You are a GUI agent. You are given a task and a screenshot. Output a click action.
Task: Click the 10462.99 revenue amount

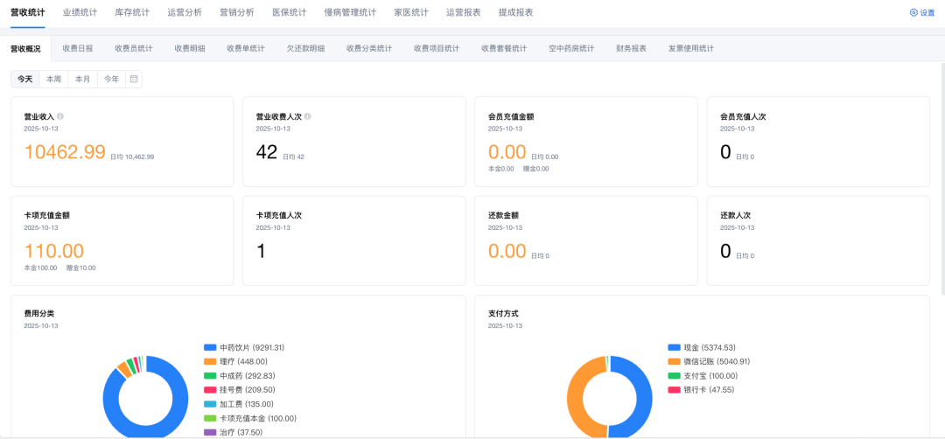click(65, 152)
